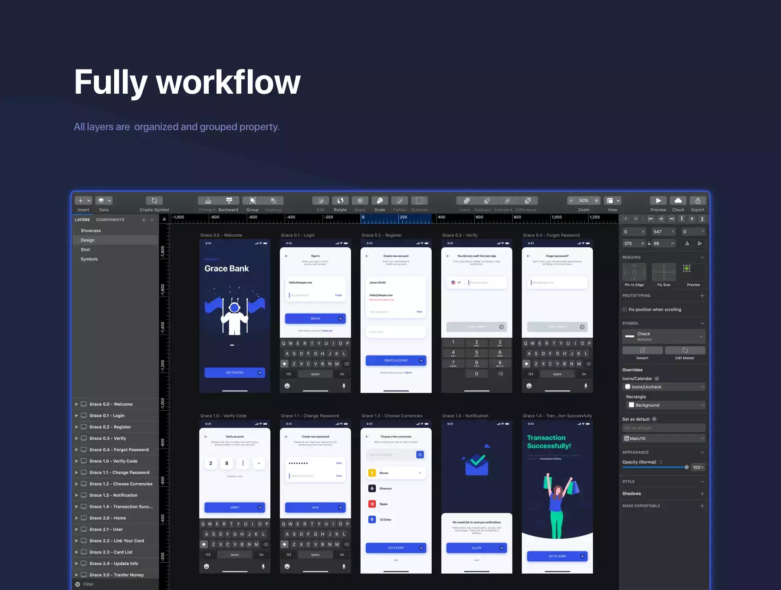Expand the Grace 0.0 - Welcome artboard

click(77, 404)
